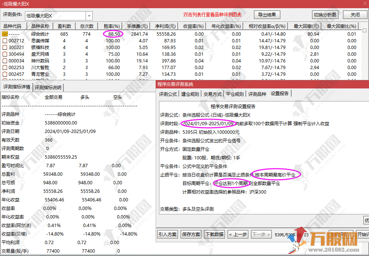The width and height of the screenshot is (369, 256).
Task: Click the 上一步 button
Action: [238, 234]
